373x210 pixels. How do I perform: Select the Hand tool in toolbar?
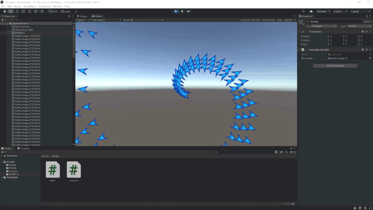(x=5, y=11)
